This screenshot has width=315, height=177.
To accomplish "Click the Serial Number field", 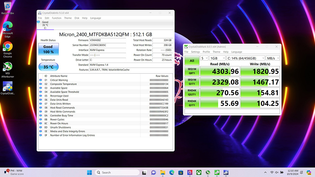I will point(107,45).
